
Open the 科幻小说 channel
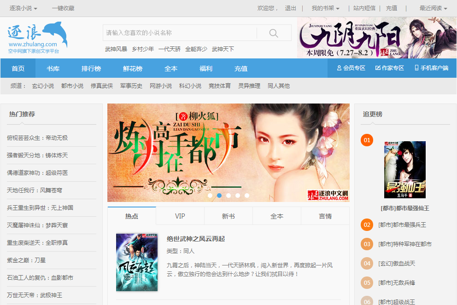190,86
